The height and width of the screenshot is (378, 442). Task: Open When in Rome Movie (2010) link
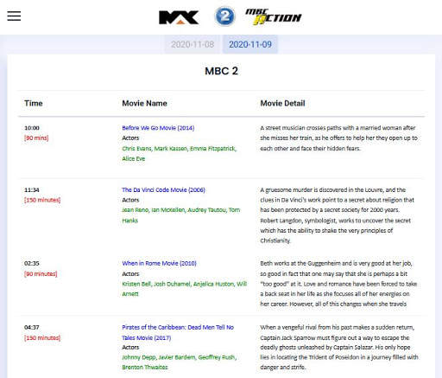(159, 263)
